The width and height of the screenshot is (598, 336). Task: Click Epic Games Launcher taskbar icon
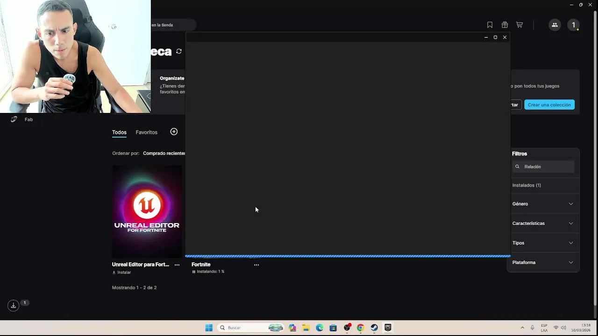pyautogui.click(x=388, y=328)
